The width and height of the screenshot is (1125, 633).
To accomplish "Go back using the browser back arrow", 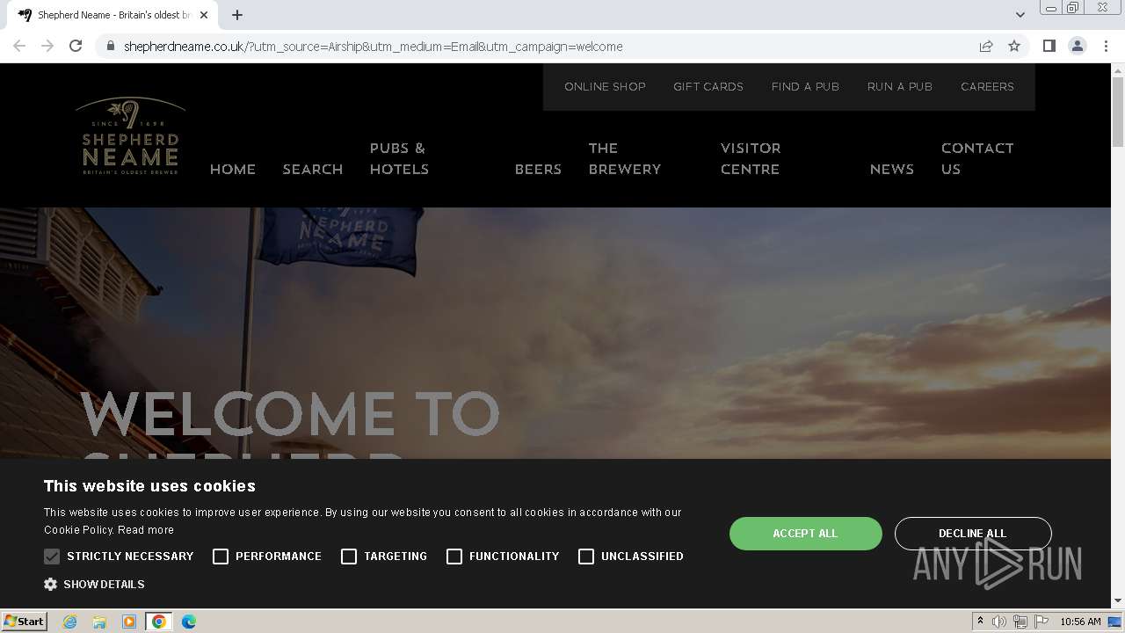I will pyautogui.click(x=19, y=46).
